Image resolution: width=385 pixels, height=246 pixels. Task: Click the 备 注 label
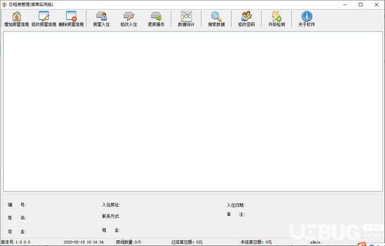pos(235,215)
